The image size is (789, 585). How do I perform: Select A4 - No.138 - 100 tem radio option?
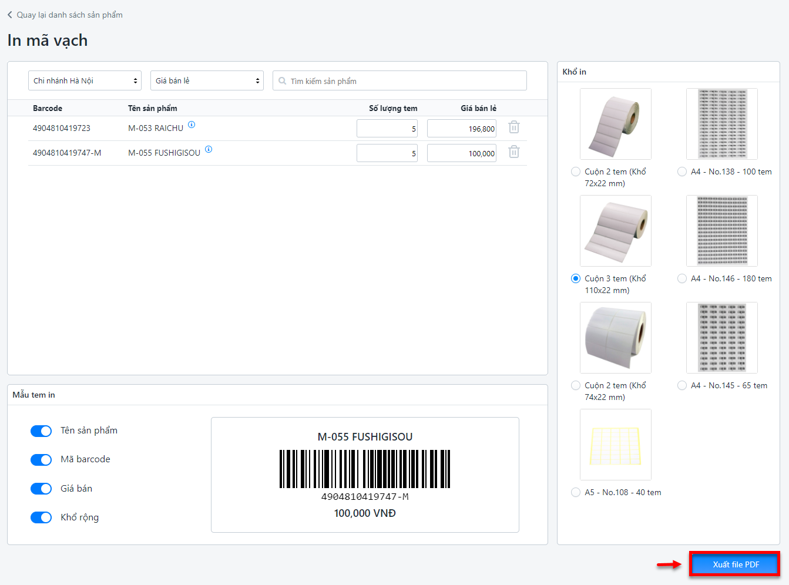click(682, 172)
